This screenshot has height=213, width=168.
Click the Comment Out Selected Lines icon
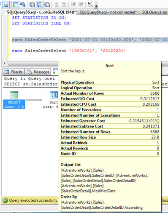57,5
